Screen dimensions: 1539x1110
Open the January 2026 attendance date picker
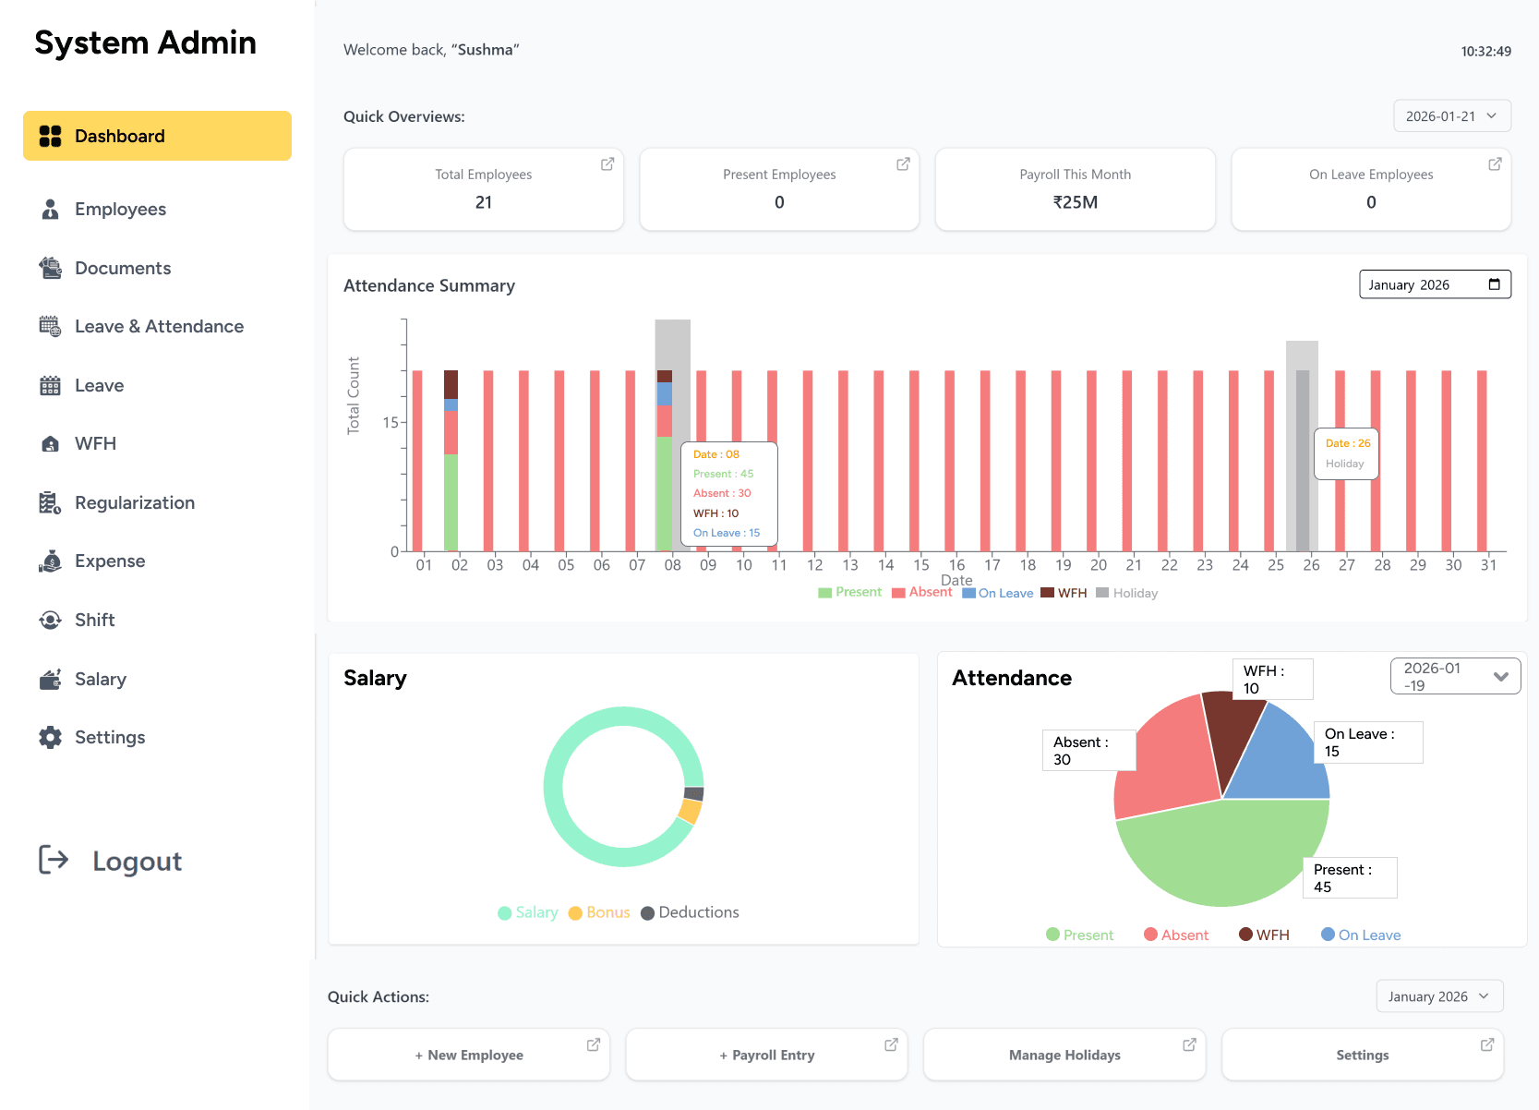click(1434, 284)
